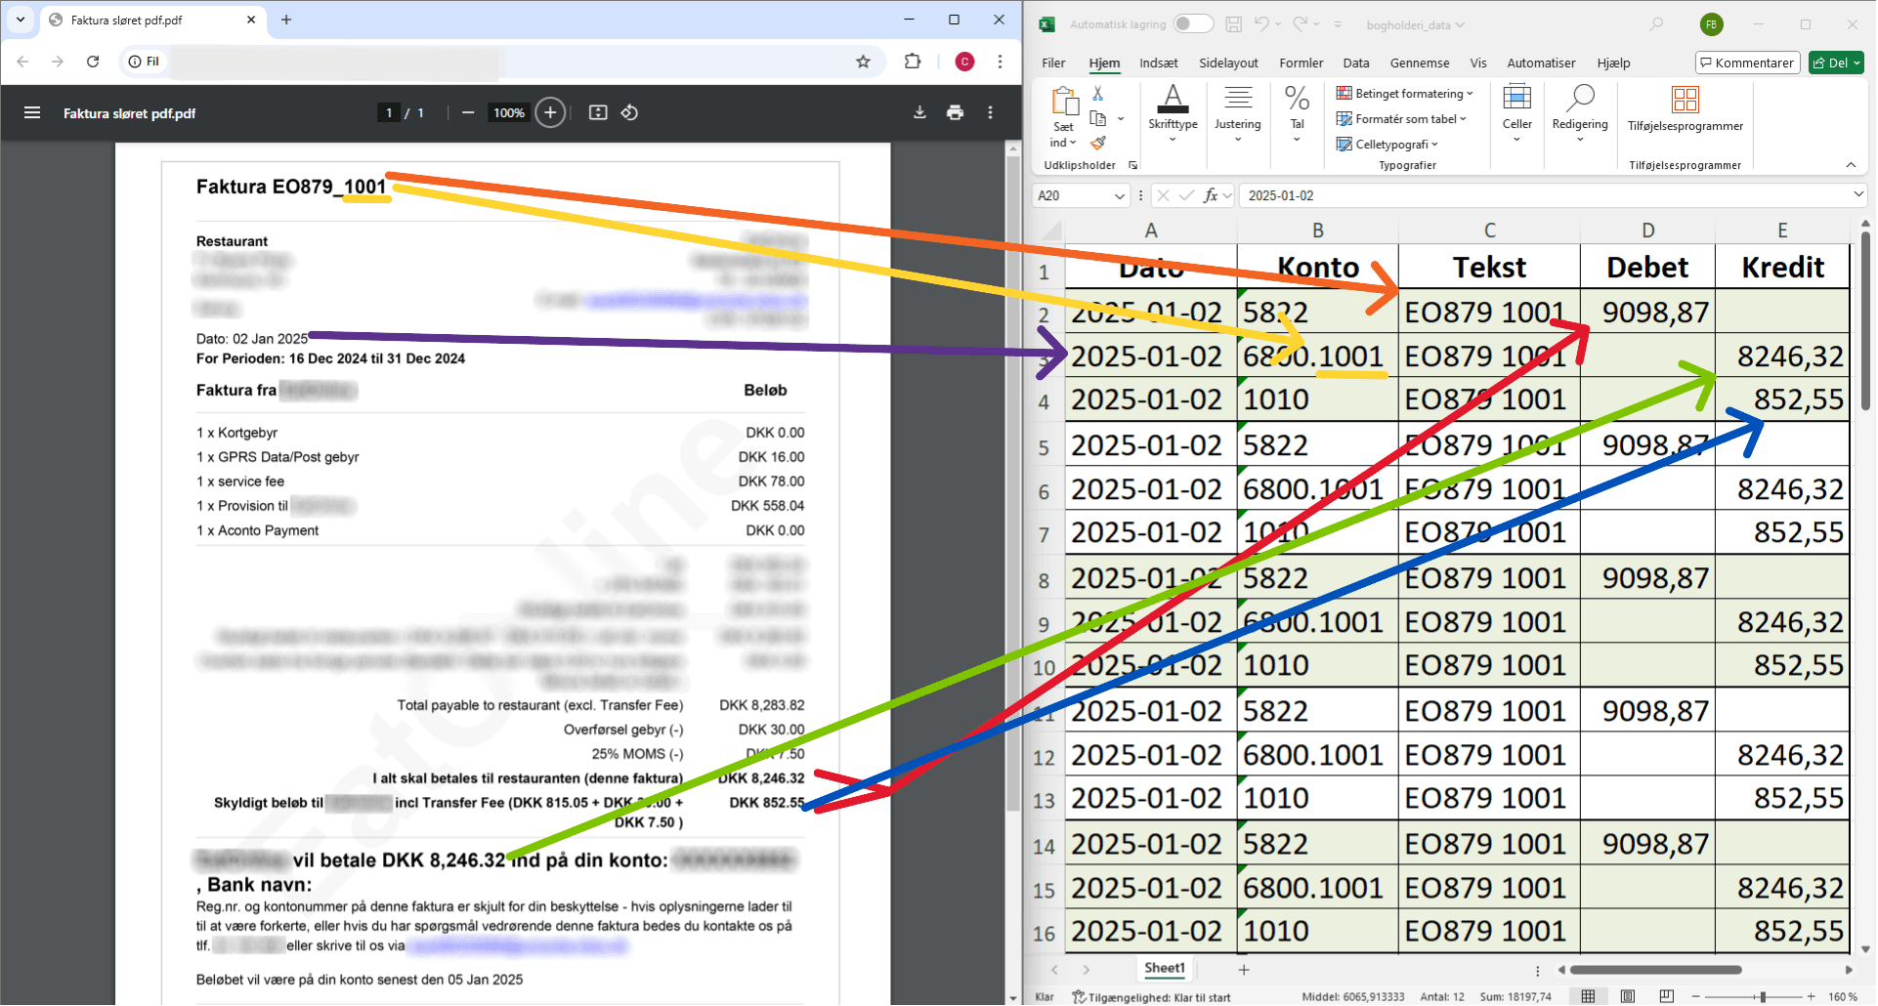The width and height of the screenshot is (1878, 1006).
Task: Click the Kommentarer button
Action: pyautogui.click(x=1747, y=63)
